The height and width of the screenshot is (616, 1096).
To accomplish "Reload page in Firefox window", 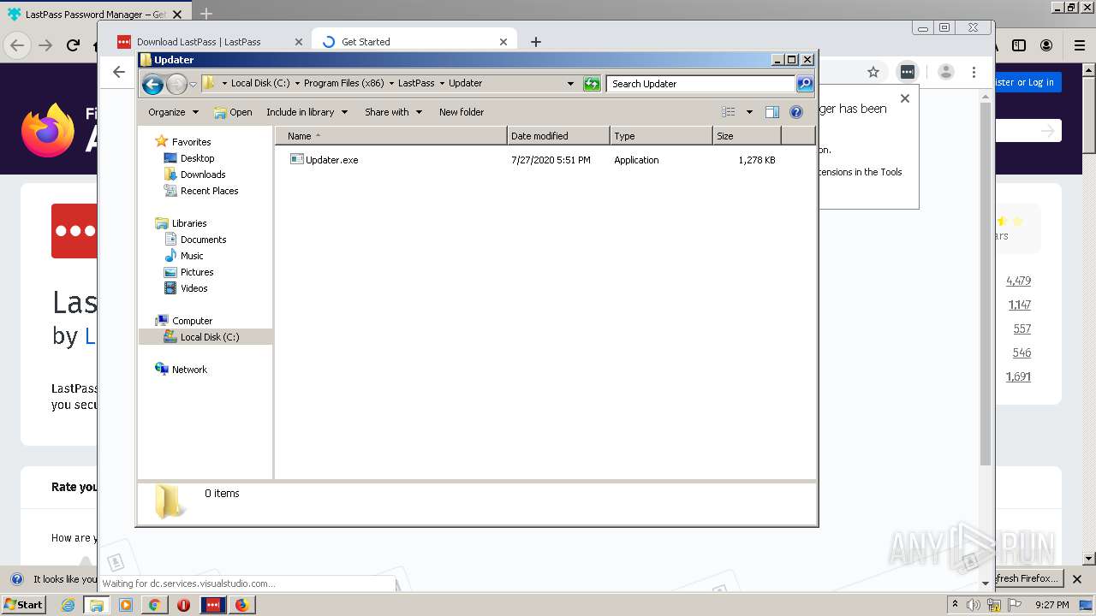I will [74, 45].
